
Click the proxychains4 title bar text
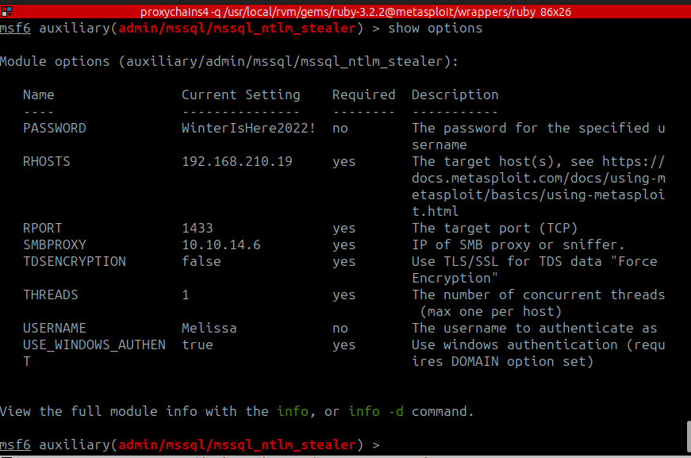(355, 12)
